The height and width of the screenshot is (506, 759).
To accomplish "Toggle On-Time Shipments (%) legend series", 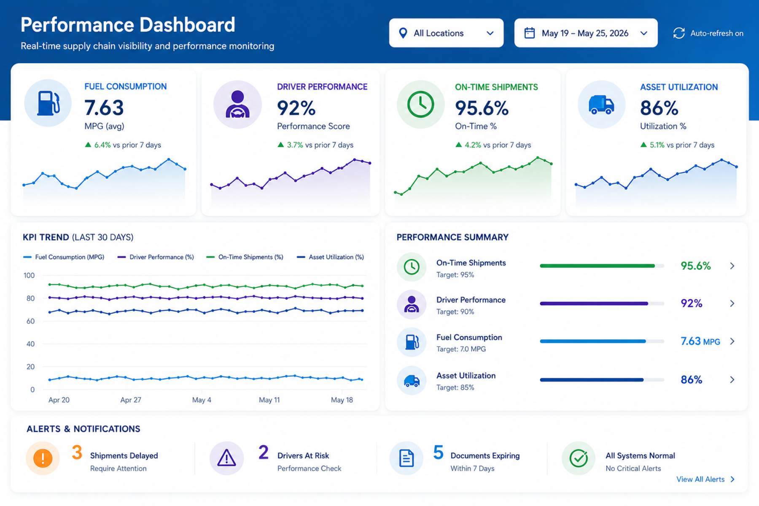I will pos(245,257).
